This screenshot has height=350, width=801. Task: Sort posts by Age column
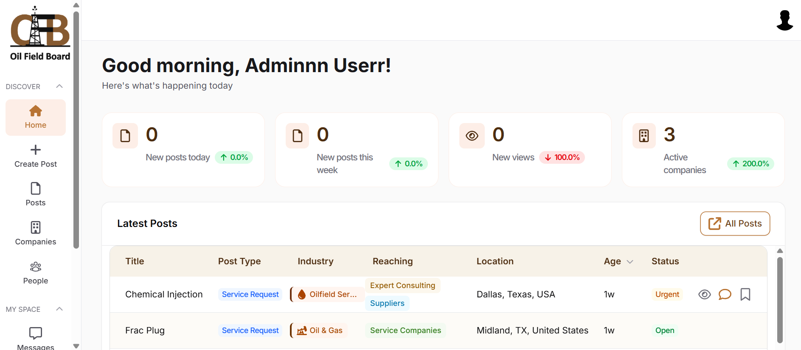[618, 261]
